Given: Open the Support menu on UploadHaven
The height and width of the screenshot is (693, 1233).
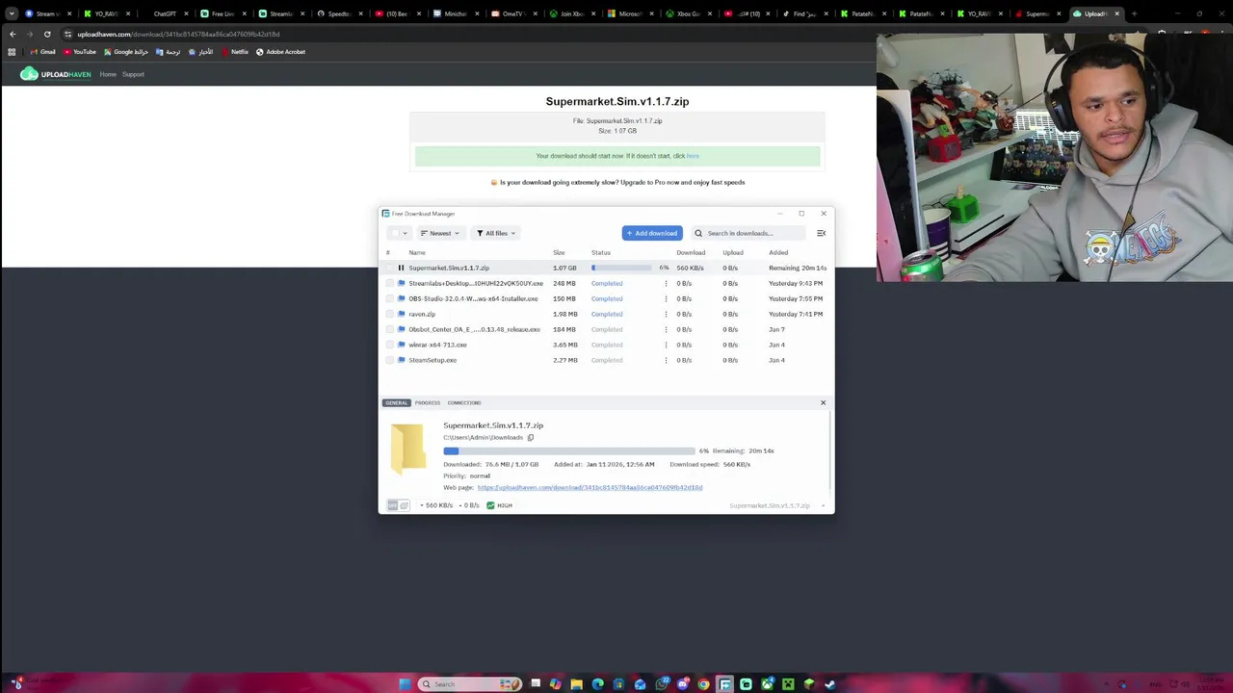Looking at the screenshot, I should click(133, 74).
